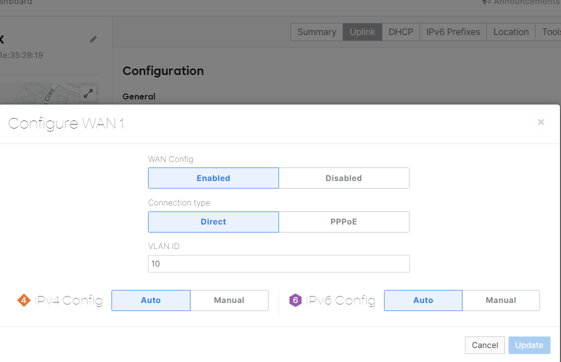
Task: Click the orange IPv4 hexagon icon
Action: pyautogui.click(x=23, y=300)
